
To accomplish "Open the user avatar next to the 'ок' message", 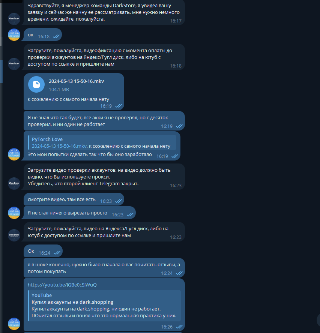I will (x=14, y=34).
